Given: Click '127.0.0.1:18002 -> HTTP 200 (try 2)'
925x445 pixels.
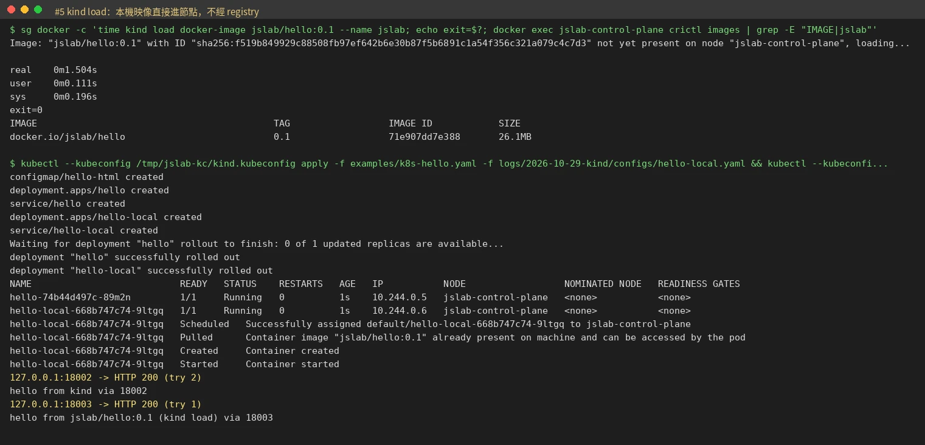Looking at the screenshot, I should click(x=106, y=378).
